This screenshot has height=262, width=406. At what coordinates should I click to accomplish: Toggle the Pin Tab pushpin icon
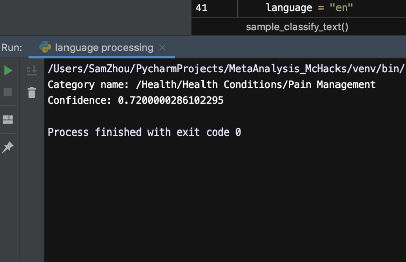8,147
